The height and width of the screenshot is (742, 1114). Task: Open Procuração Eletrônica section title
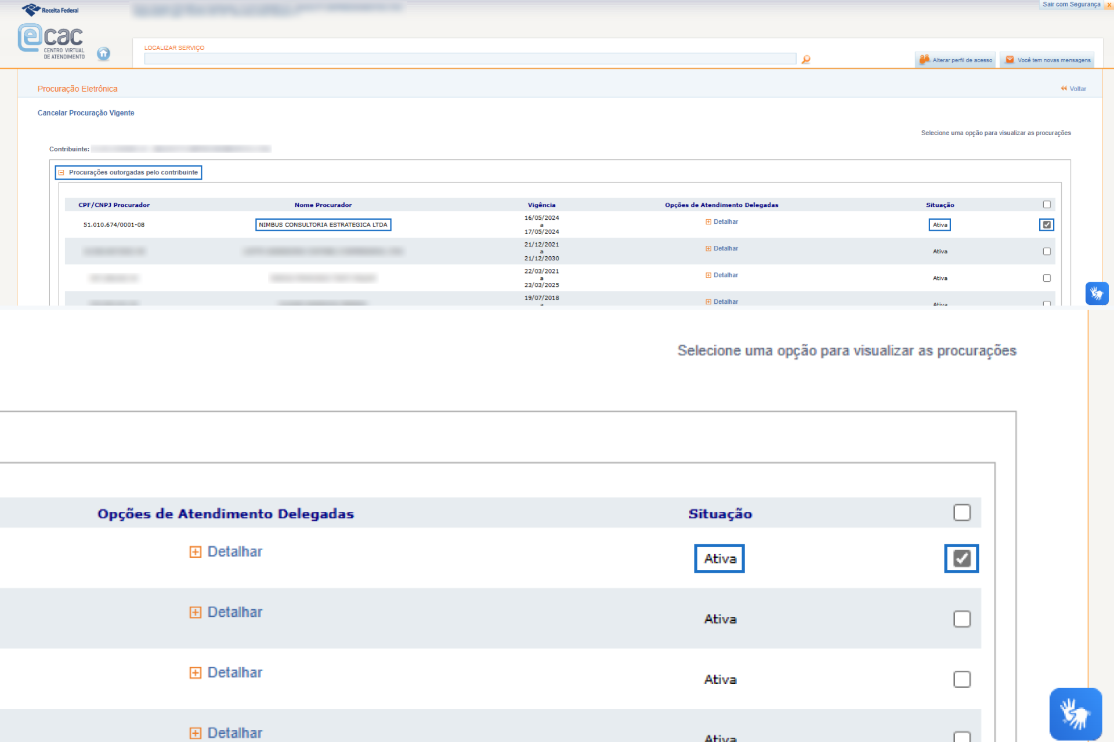tap(77, 89)
